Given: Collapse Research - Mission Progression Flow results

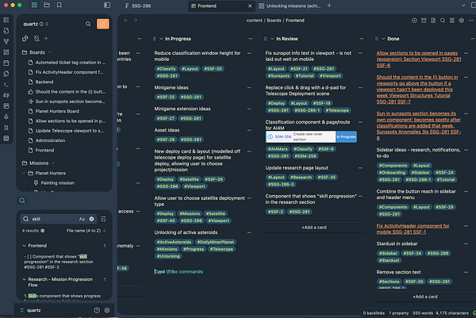Looking at the screenshot, I should pyautogui.click(x=24, y=279).
